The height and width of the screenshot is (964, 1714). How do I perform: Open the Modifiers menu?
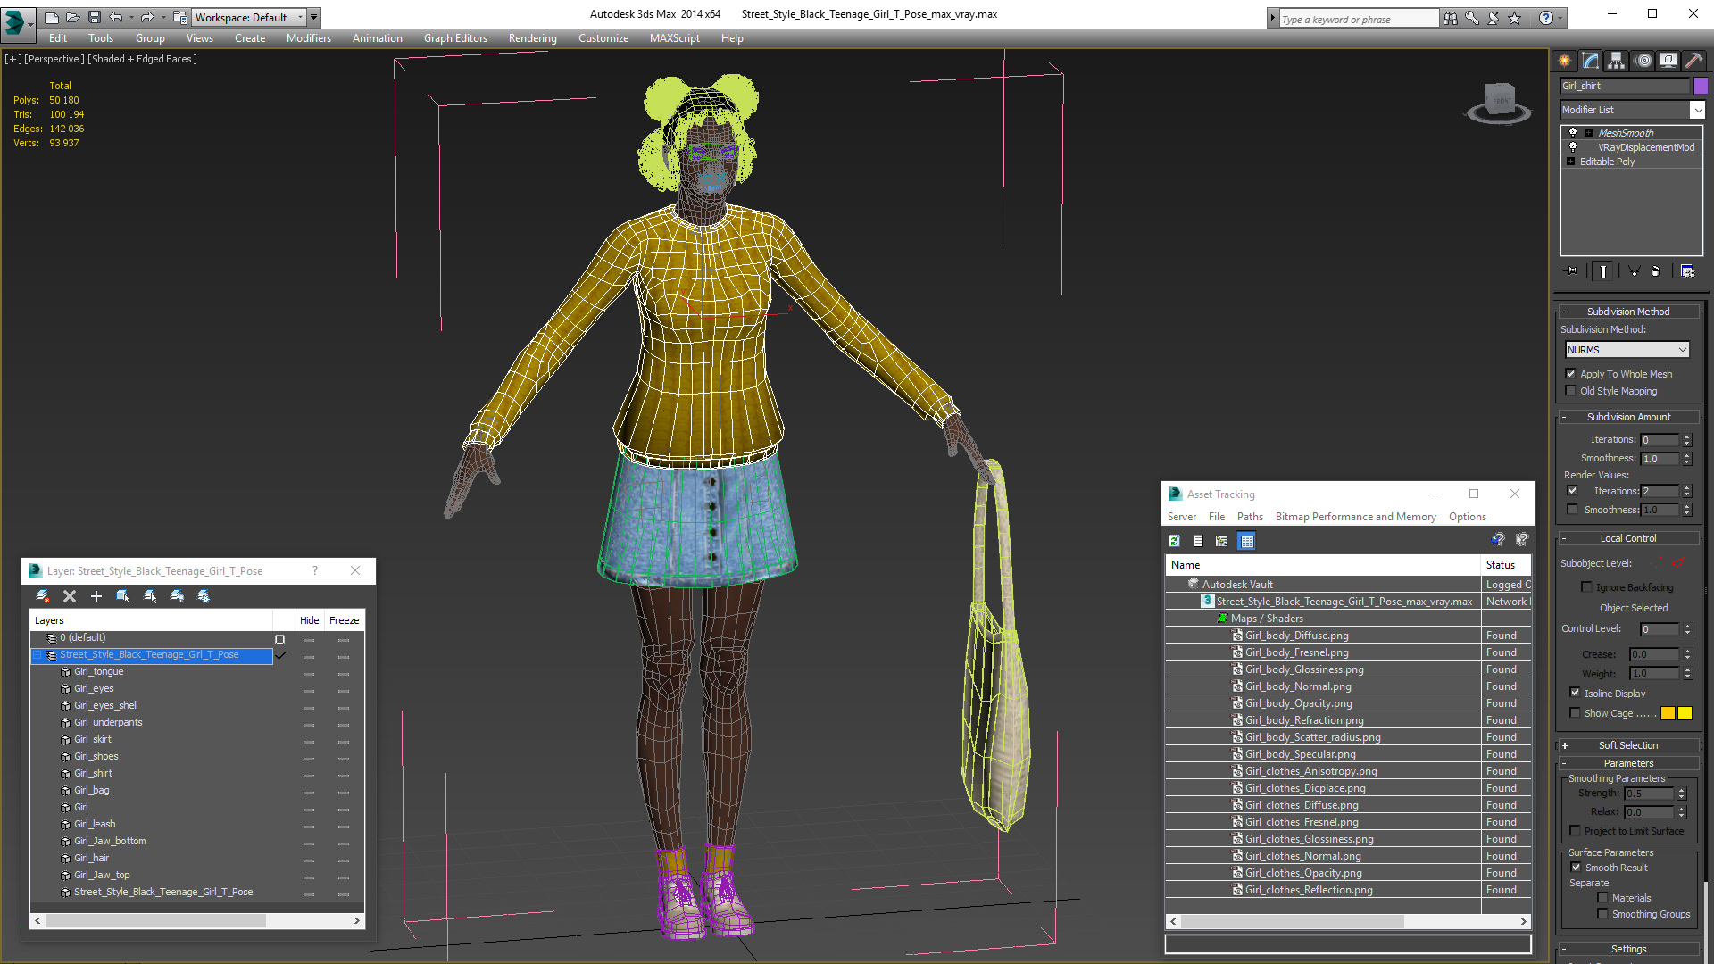tap(309, 38)
